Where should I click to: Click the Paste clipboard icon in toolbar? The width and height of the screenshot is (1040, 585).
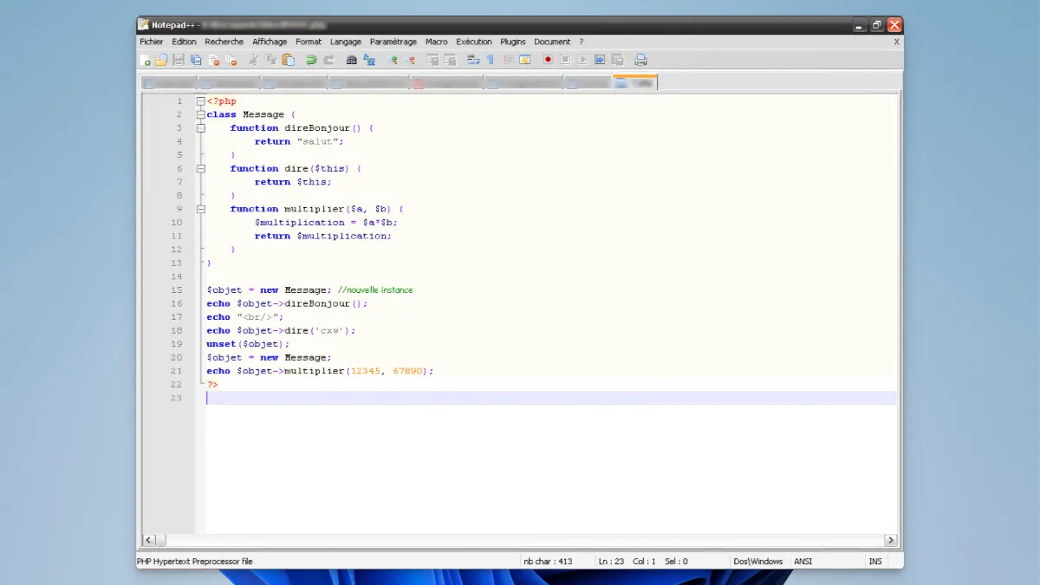click(x=289, y=60)
